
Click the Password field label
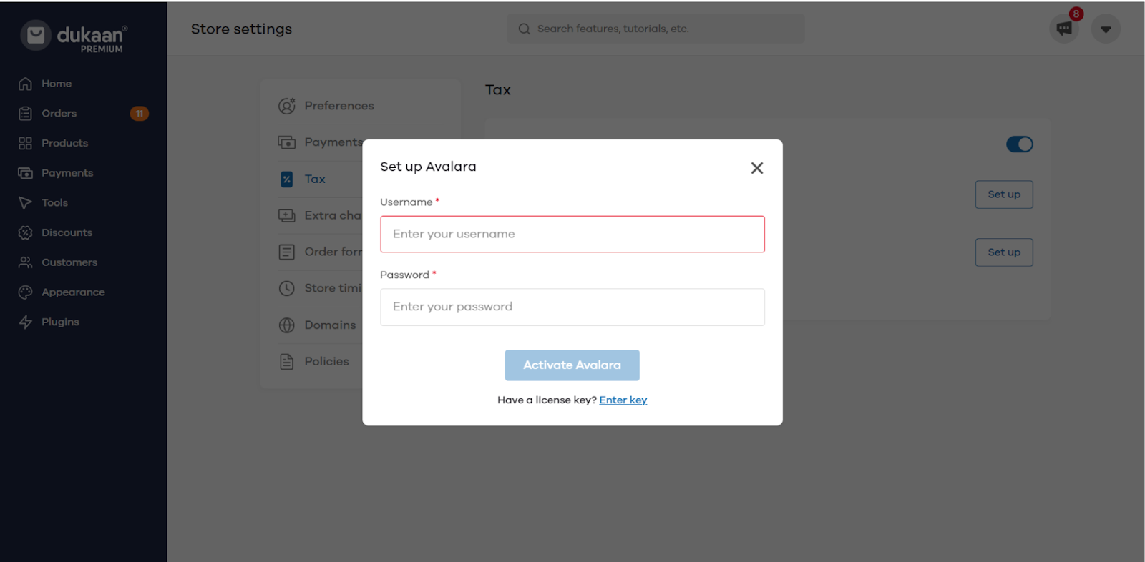coord(405,275)
